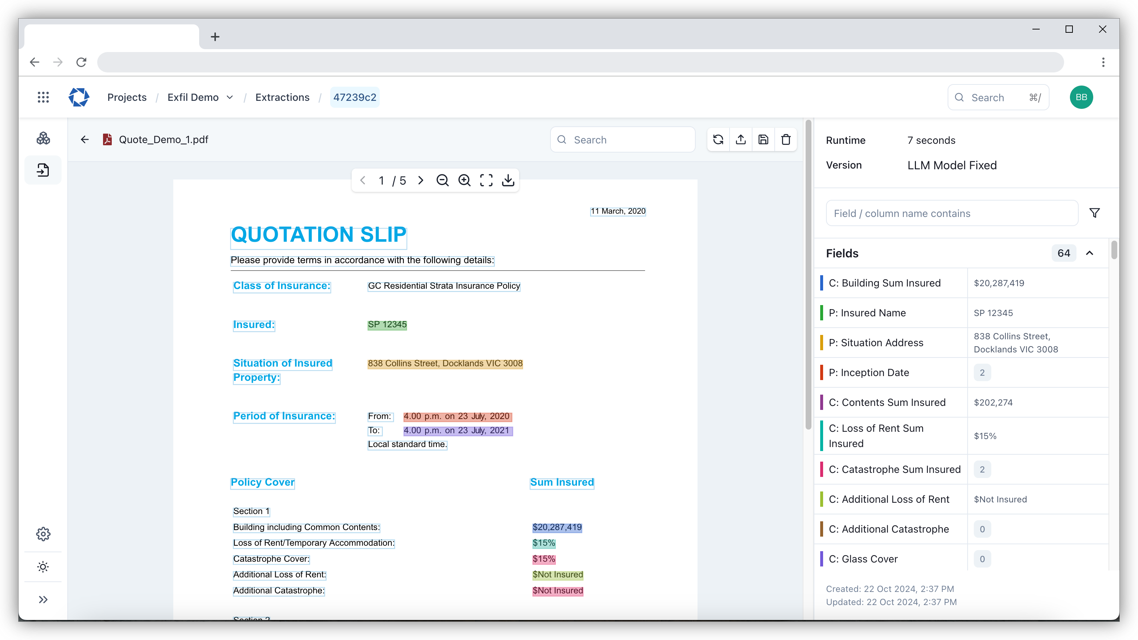1138x640 pixels.
Task: Click the Field / column name contains input
Action: pos(952,213)
